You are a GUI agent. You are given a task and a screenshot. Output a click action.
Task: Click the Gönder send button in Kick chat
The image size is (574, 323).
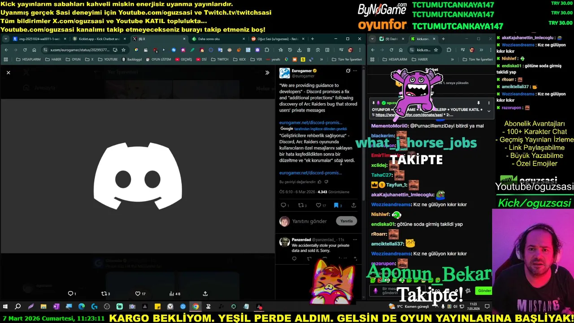point(484,291)
